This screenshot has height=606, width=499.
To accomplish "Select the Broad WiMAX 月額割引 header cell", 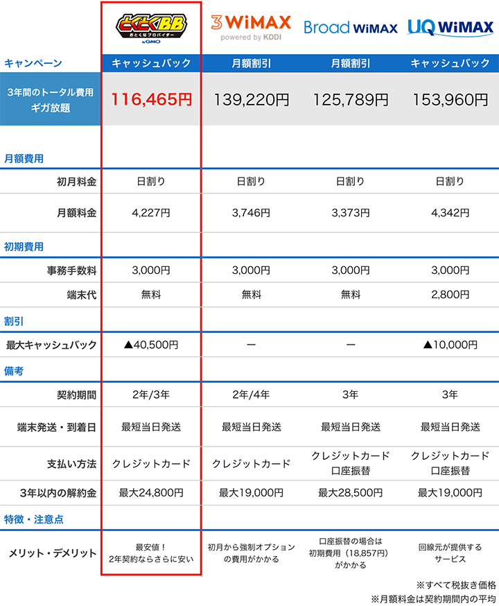I will click(x=350, y=63).
